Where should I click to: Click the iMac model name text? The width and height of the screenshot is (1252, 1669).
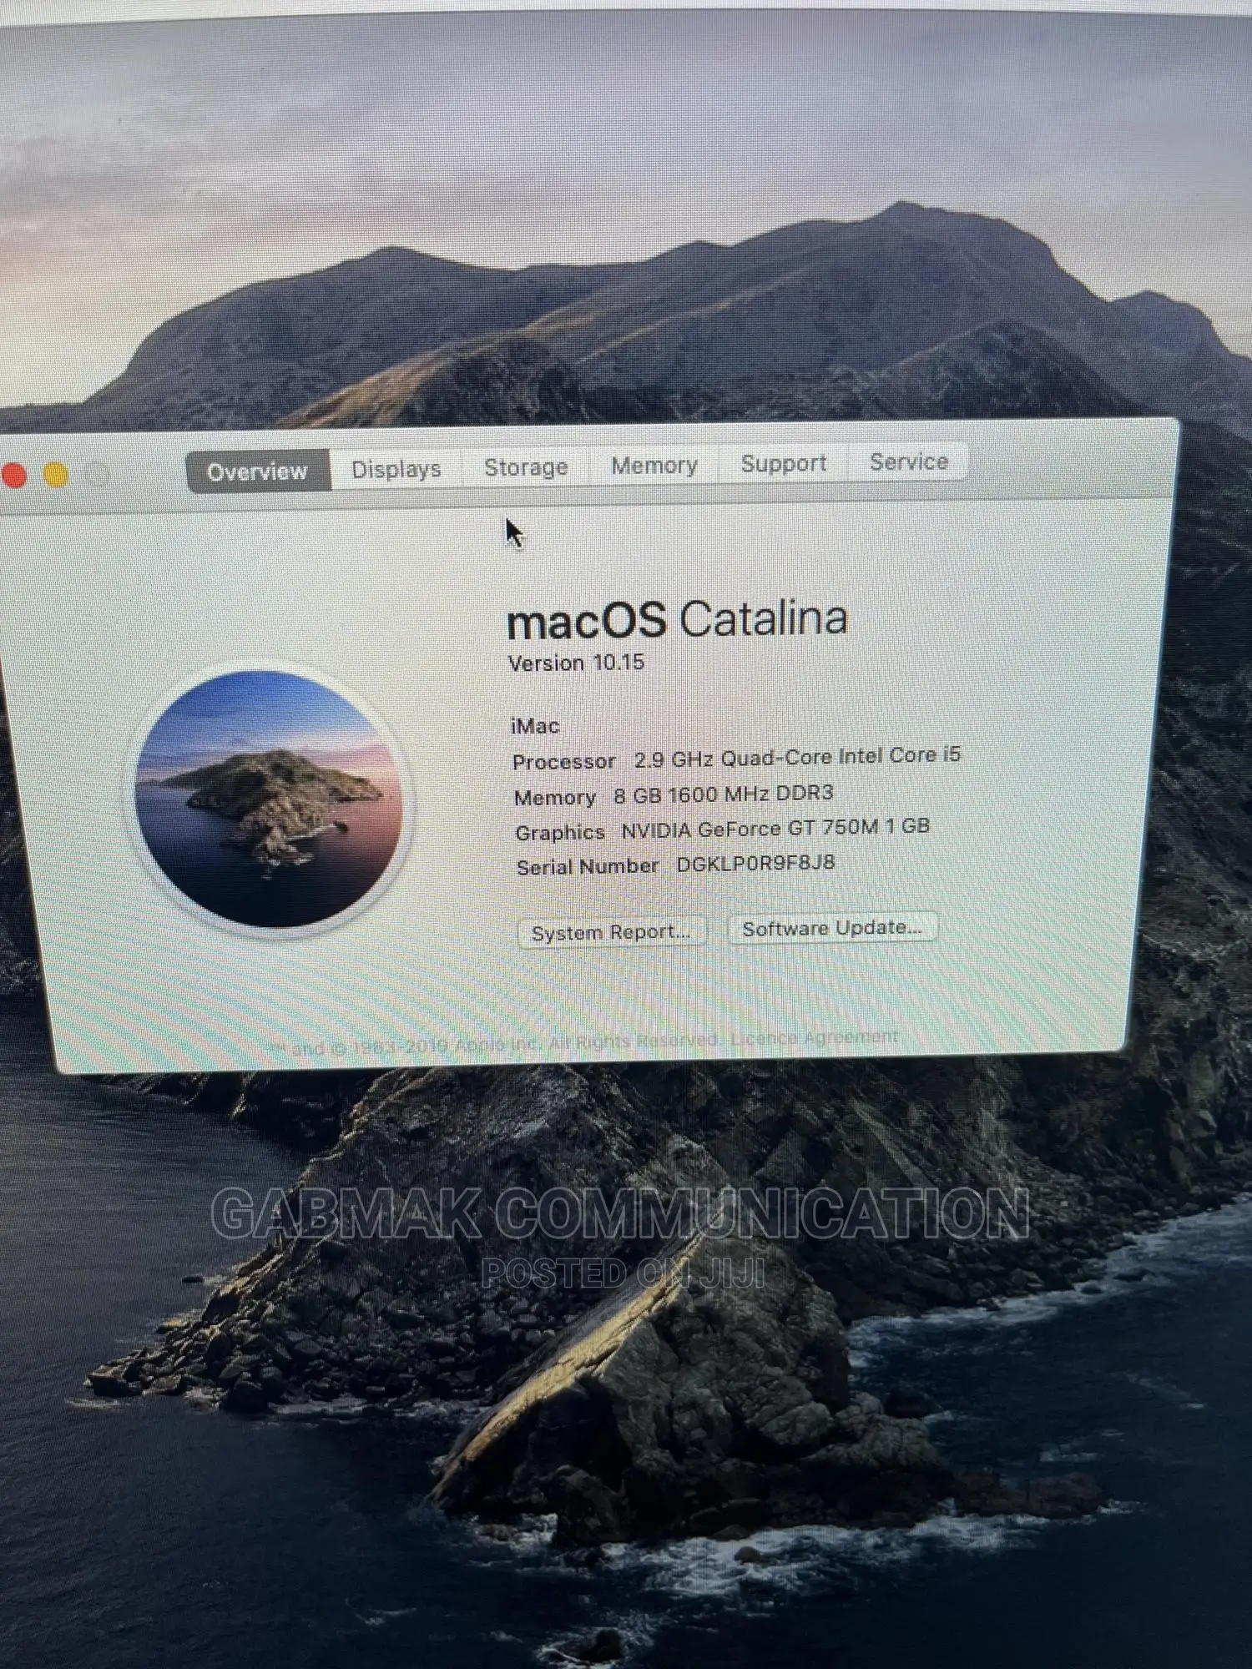(x=535, y=726)
